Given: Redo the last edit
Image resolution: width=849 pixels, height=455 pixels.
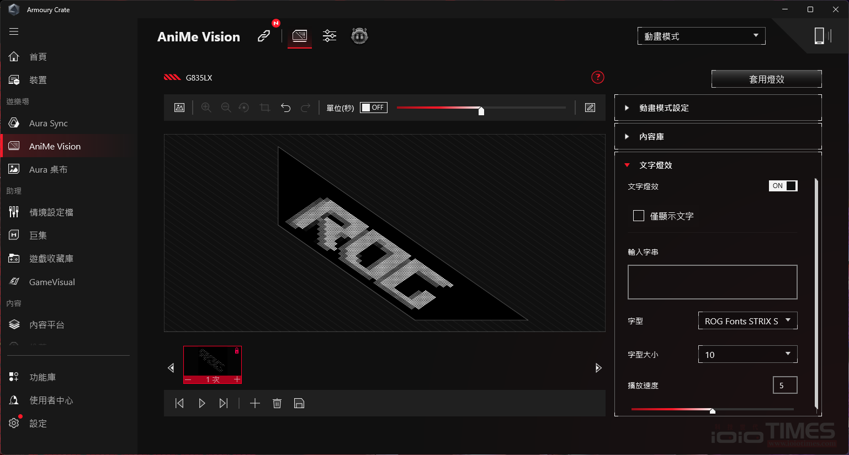Looking at the screenshot, I should [305, 108].
